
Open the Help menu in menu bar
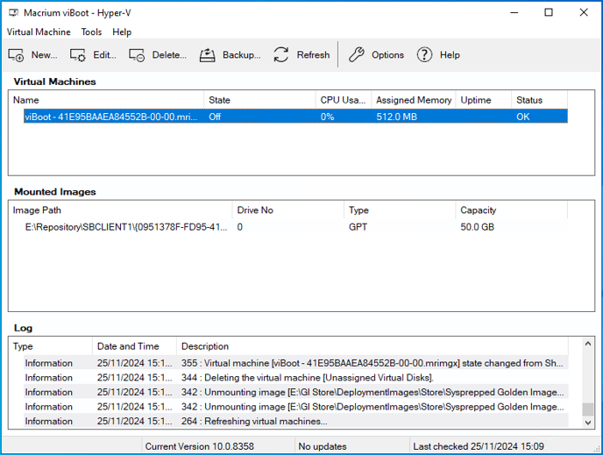pyautogui.click(x=122, y=32)
